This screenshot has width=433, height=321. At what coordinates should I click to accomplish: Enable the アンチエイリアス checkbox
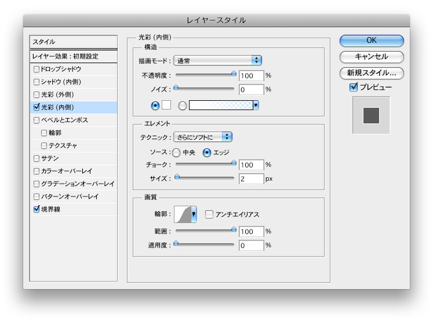click(x=209, y=214)
